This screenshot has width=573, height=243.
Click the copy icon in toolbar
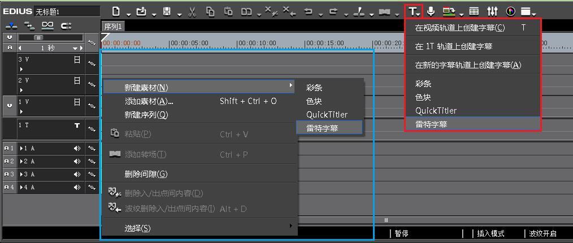click(210, 11)
